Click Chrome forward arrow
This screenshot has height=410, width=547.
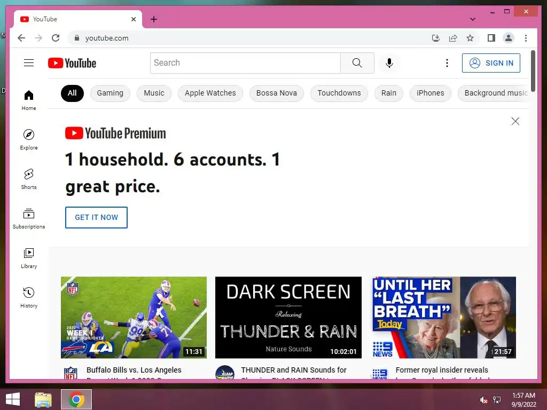click(x=38, y=38)
